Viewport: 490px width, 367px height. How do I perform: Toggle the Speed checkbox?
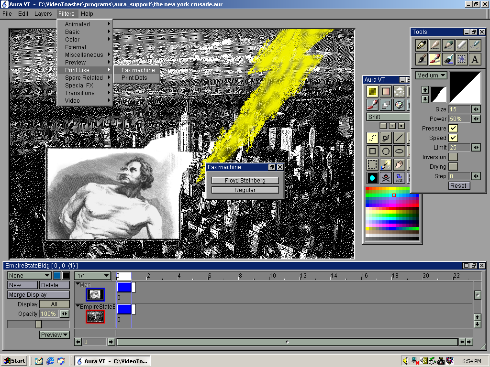click(x=453, y=138)
